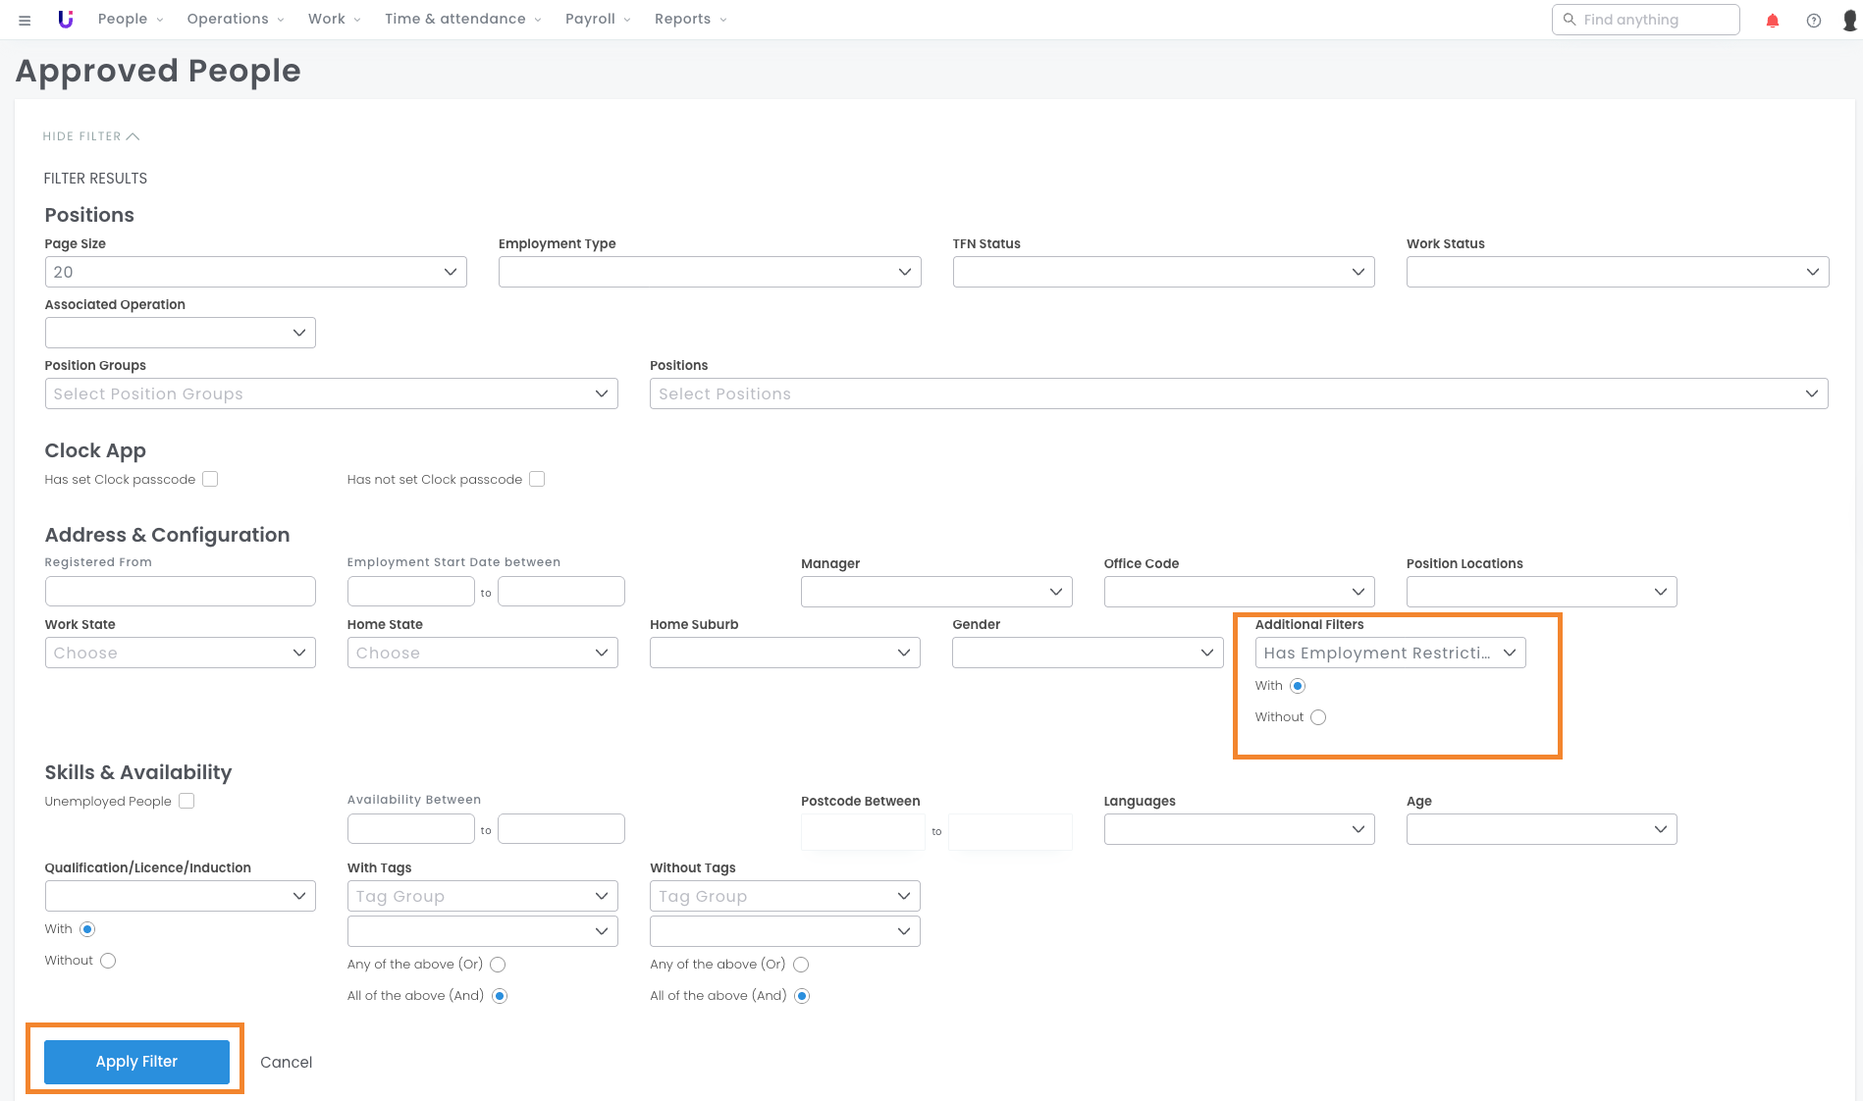The height and width of the screenshot is (1101, 1863).
Task: Select Without under Additional Filters
Action: (1318, 717)
